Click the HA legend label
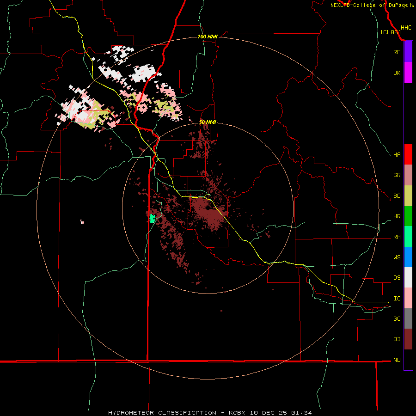Screen dimensions: 416x416 397,155
